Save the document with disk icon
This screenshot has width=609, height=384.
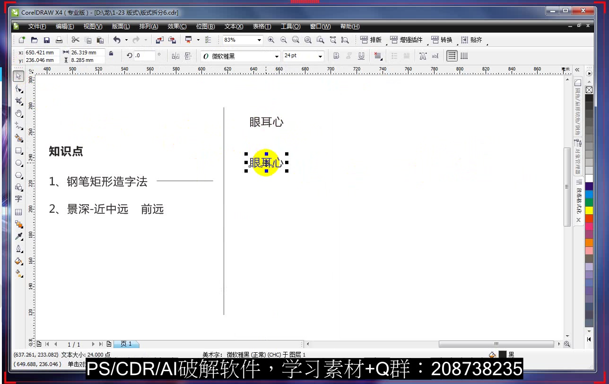46,40
